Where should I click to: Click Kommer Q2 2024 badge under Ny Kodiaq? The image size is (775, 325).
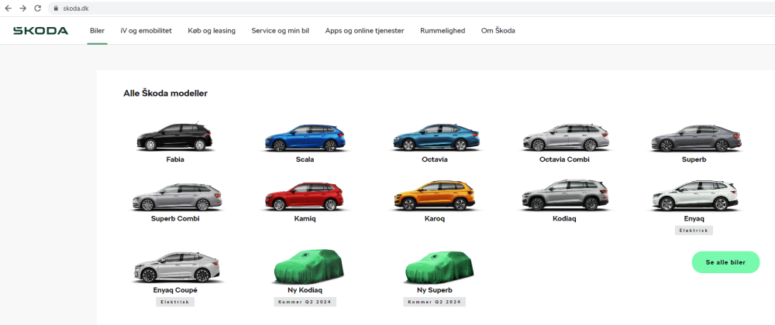click(305, 302)
